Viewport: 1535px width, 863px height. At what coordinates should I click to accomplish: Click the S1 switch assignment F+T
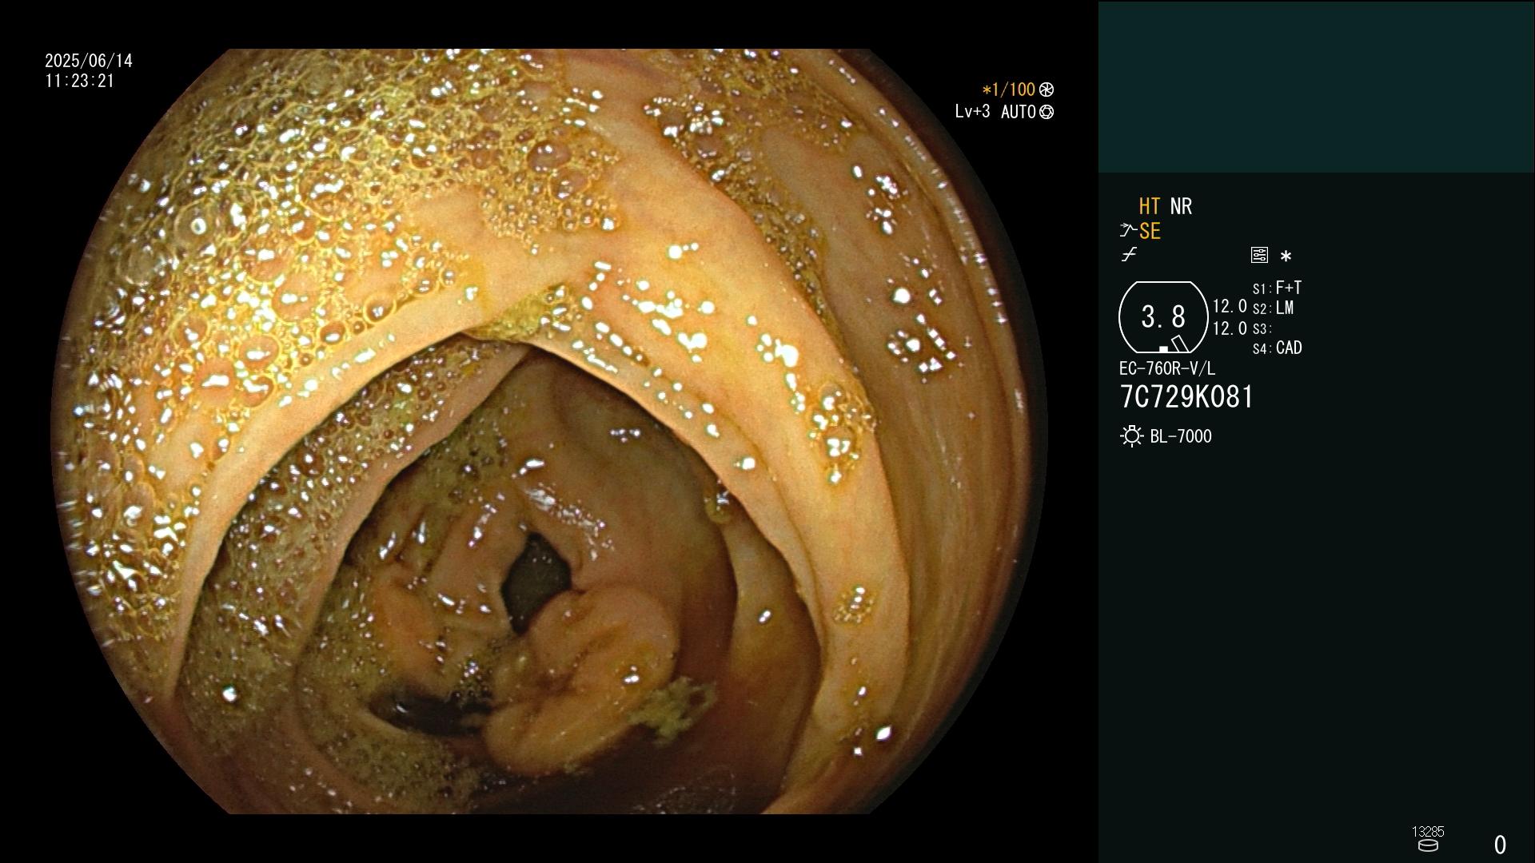click(x=1278, y=288)
